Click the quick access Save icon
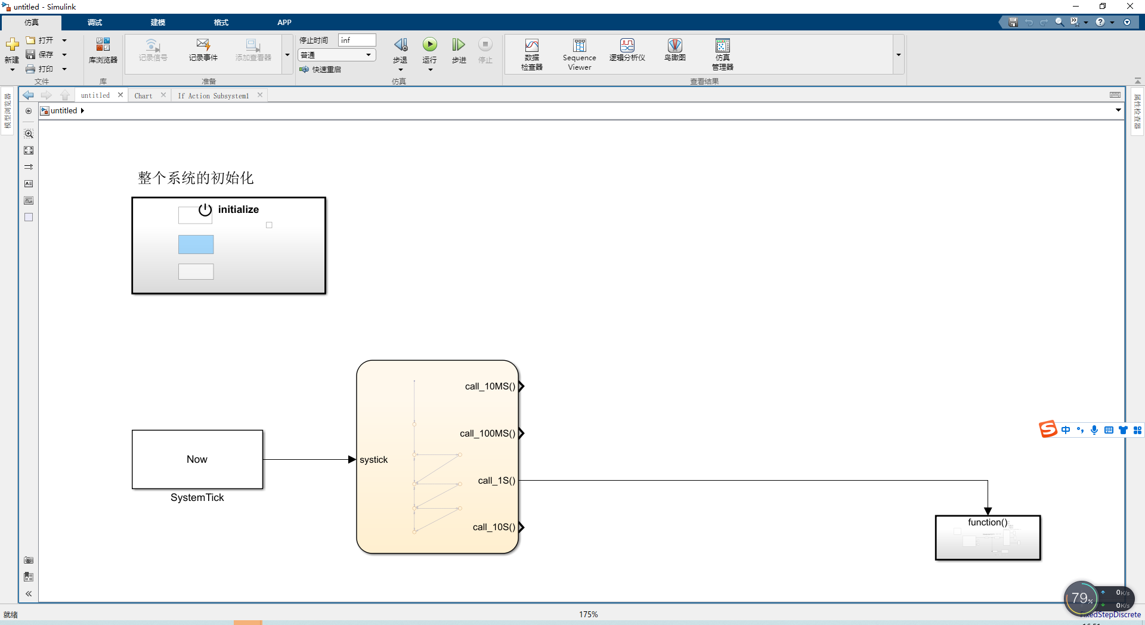Screen dimensions: 1145x625 1013,22
